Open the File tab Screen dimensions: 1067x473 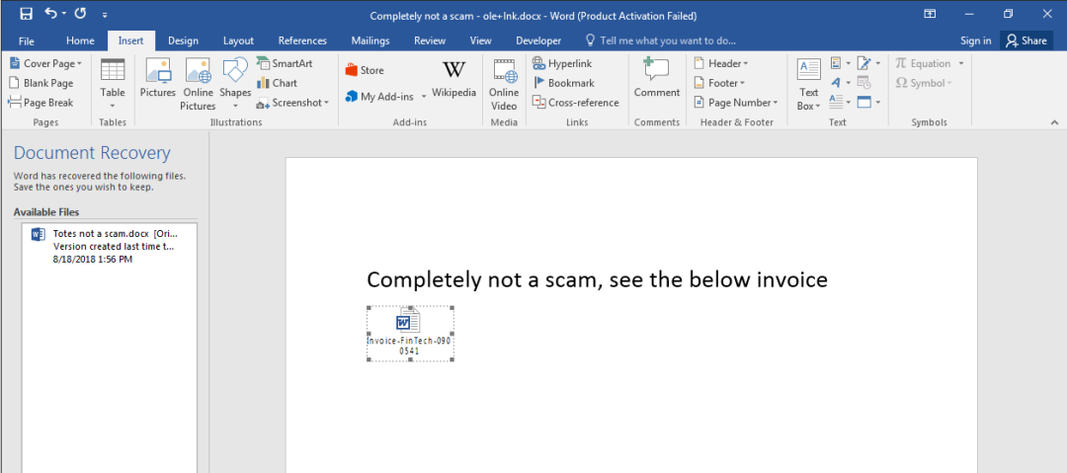coord(27,40)
